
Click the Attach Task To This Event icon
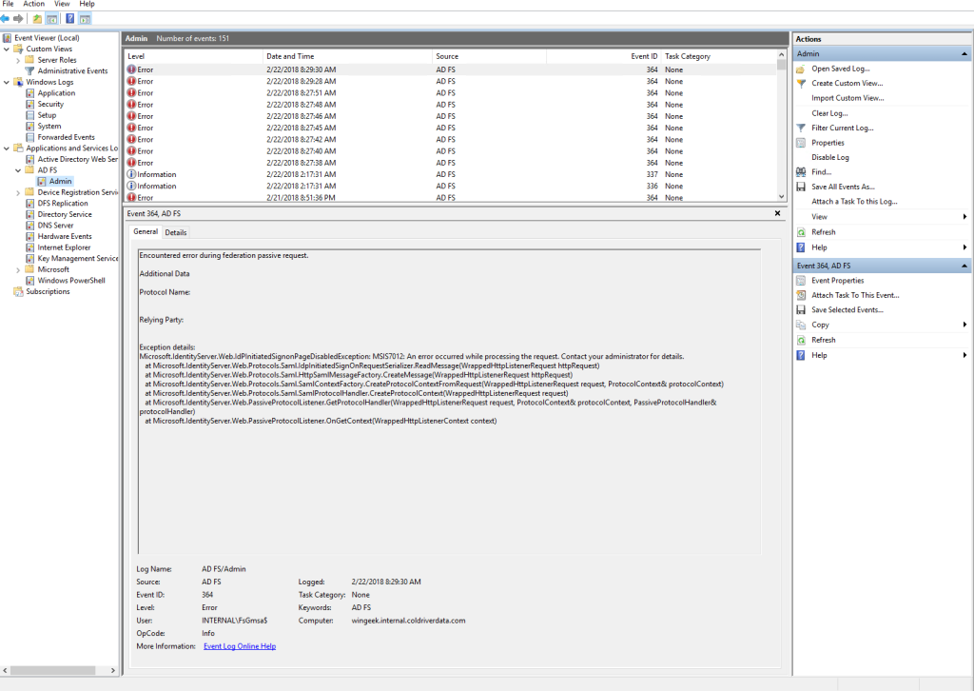(x=801, y=295)
